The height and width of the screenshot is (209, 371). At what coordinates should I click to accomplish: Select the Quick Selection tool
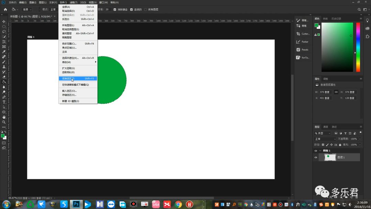click(4, 37)
